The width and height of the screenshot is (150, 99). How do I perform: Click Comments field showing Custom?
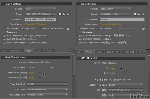click(x=122, y=19)
